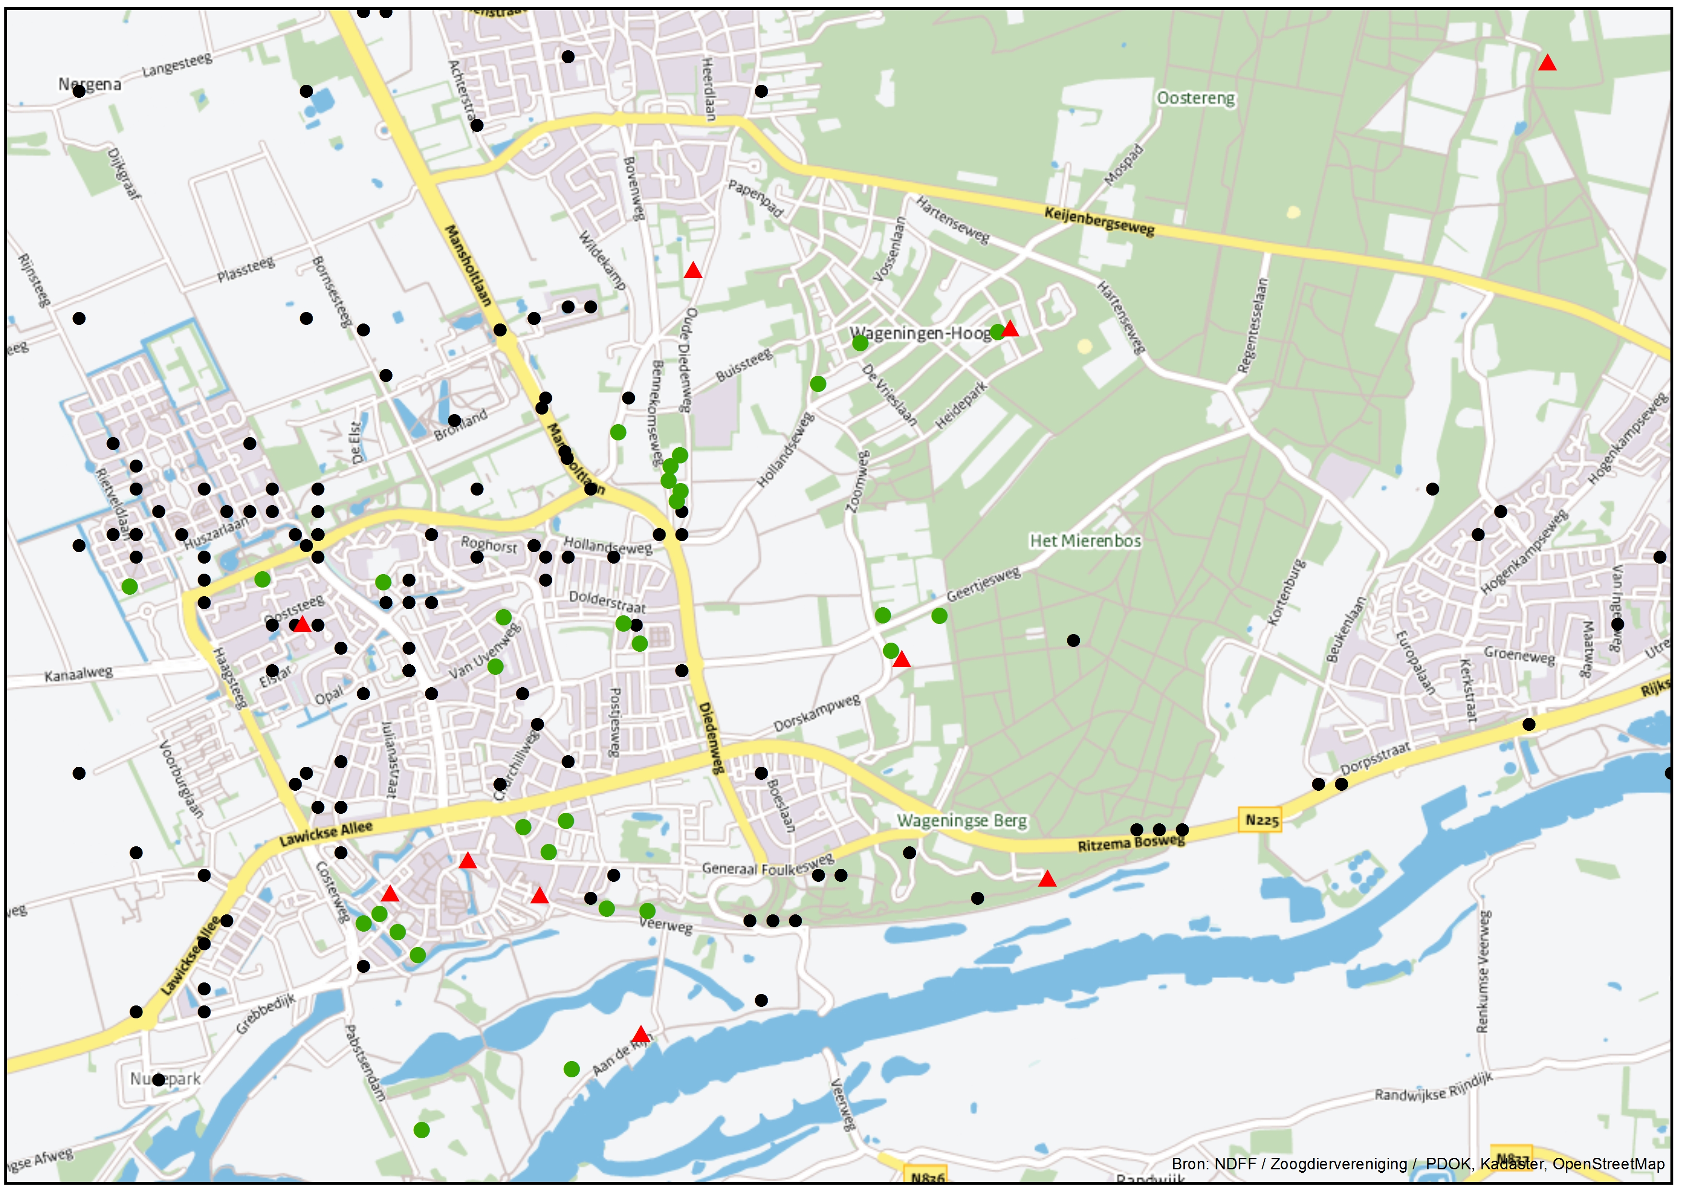Select the black dot on the Nudepark label
1681x1189 pixels.
159,1080
